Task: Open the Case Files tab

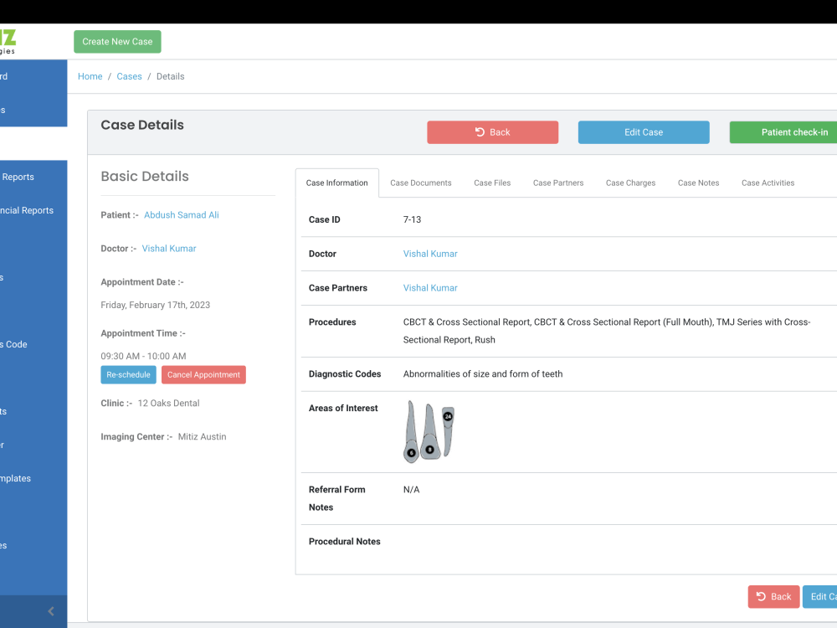Action: (492, 183)
